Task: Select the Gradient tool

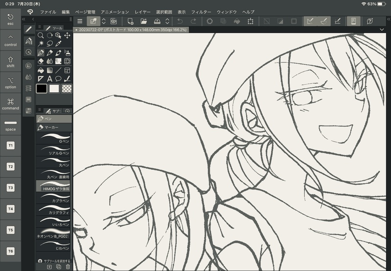Action: (x=49, y=70)
